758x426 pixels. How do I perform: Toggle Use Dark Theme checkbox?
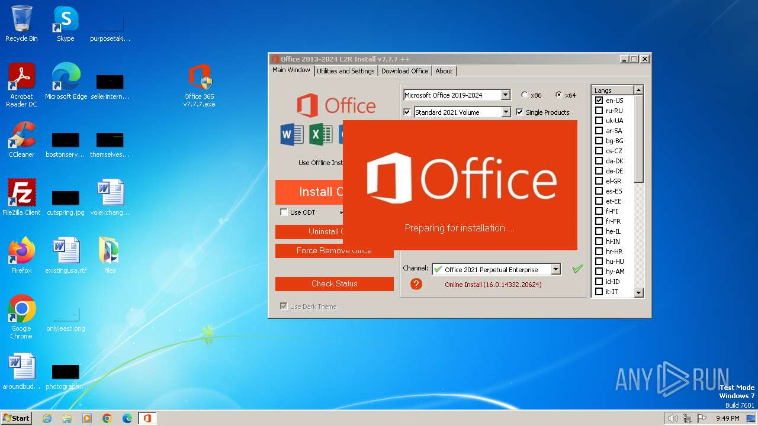tap(284, 306)
